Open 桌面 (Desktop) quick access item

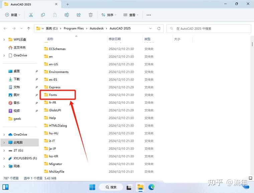(14, 71)
